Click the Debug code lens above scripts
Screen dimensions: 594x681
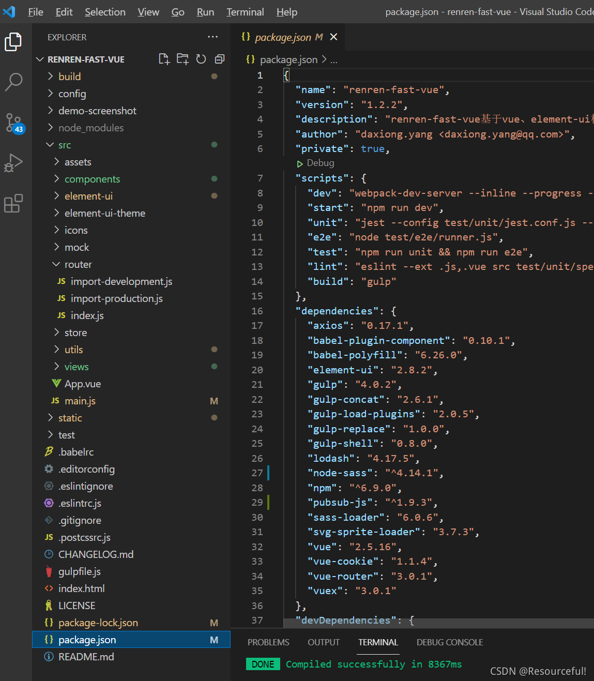point(321,163)
